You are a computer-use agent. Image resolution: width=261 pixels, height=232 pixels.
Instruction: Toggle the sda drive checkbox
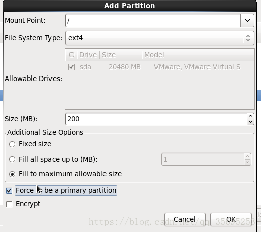point(71,67)
